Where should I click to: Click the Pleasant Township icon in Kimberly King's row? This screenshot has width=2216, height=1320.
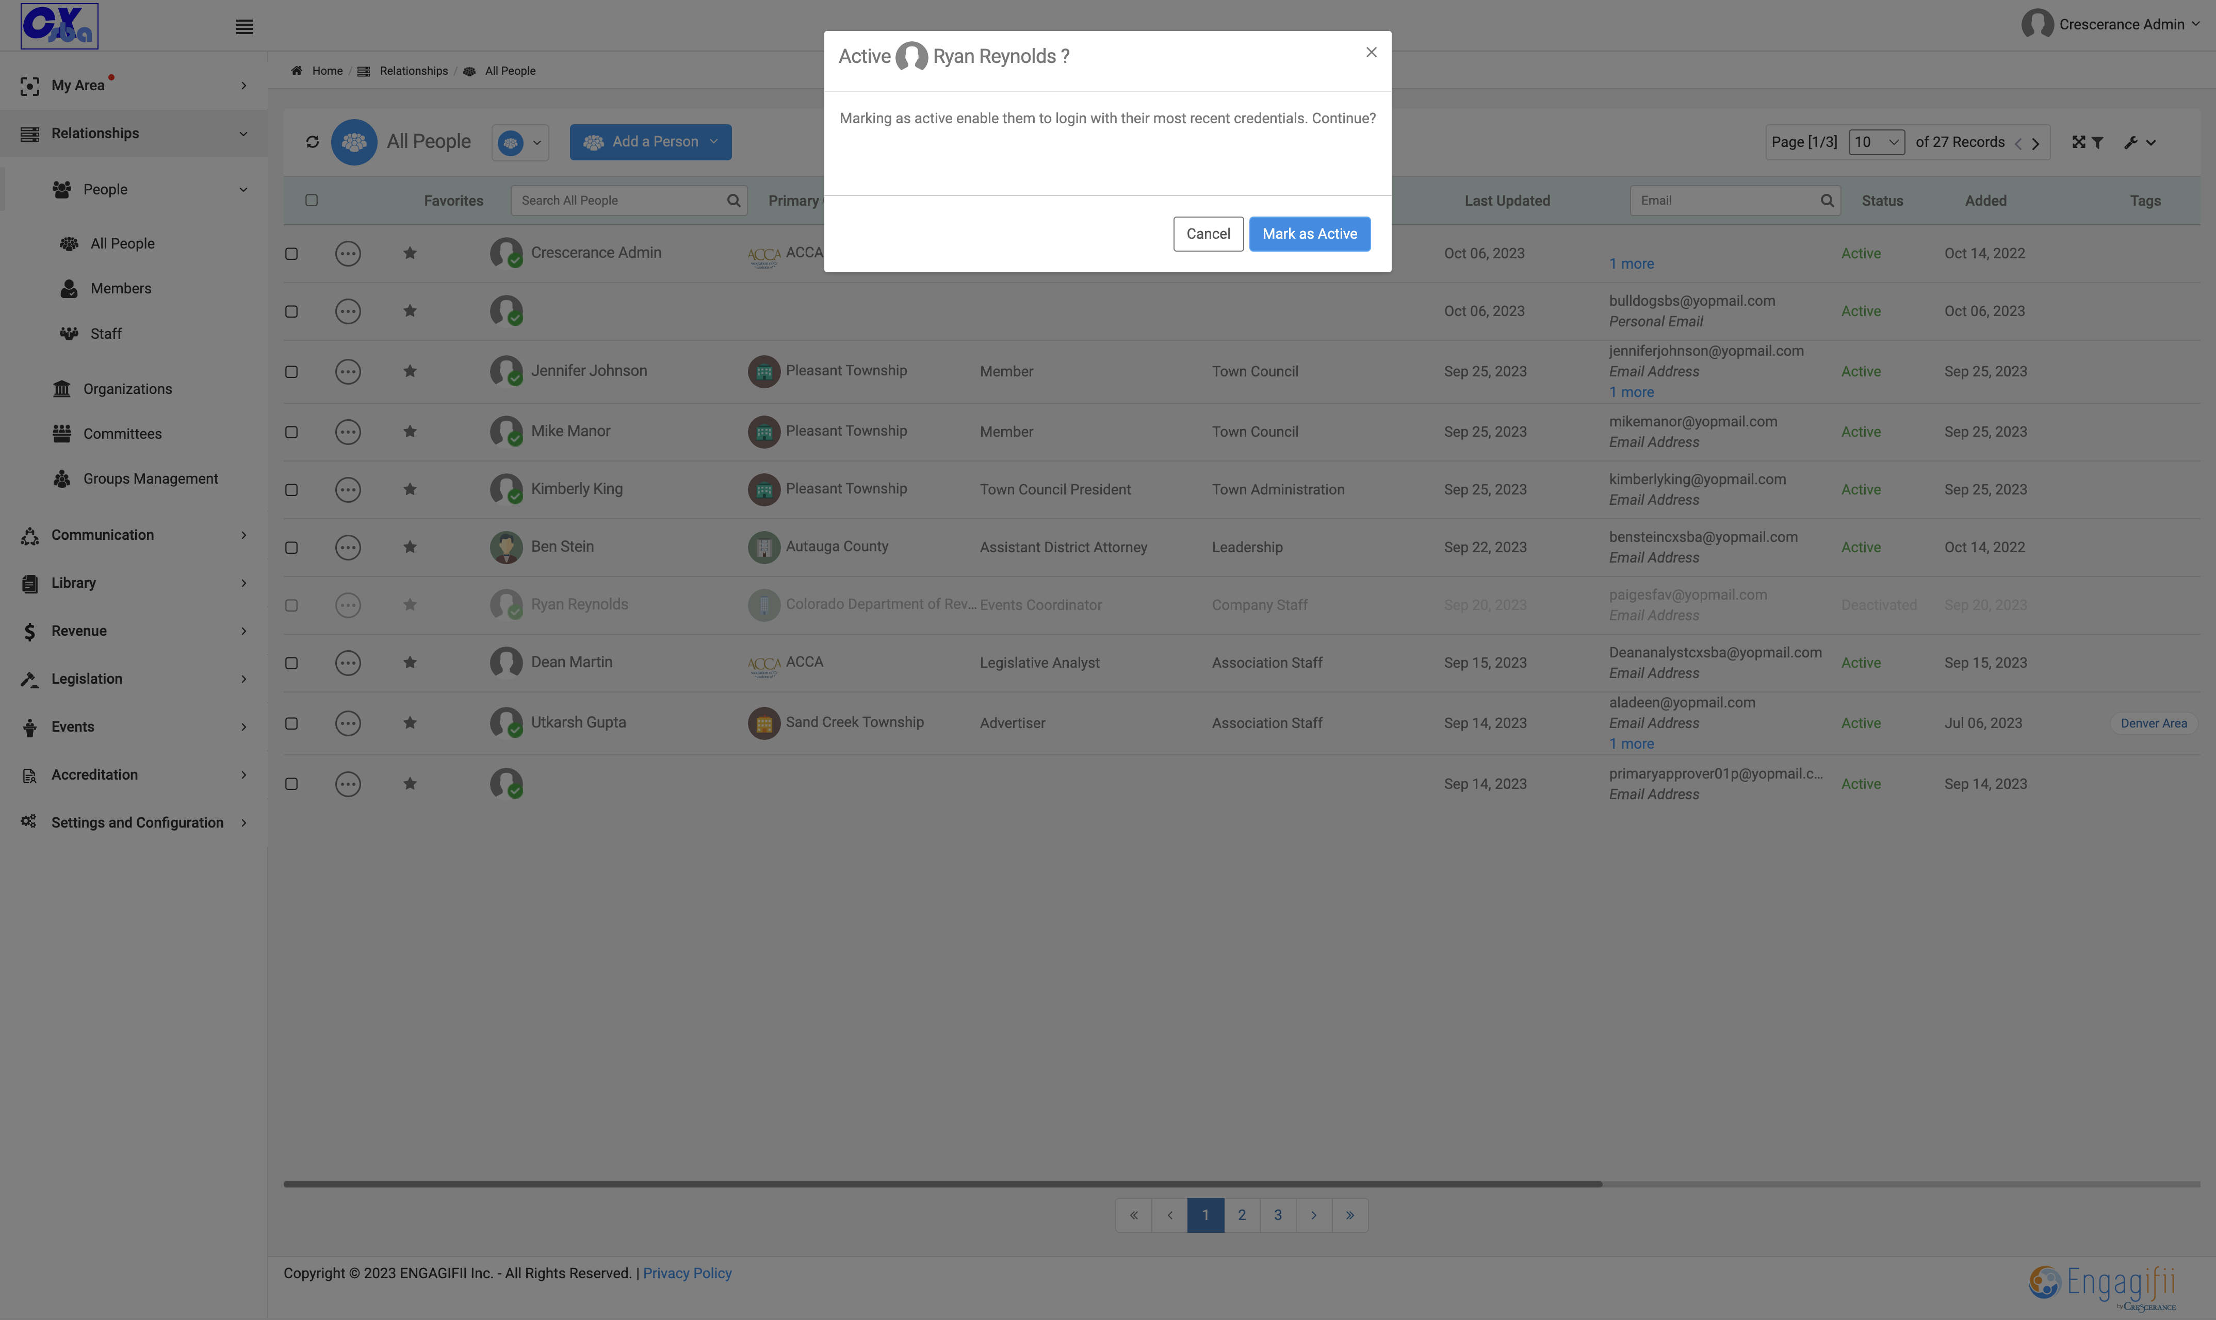pos(764,489)
